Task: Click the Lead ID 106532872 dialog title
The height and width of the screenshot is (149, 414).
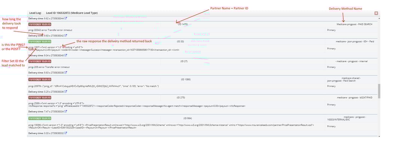Action: 71,13
